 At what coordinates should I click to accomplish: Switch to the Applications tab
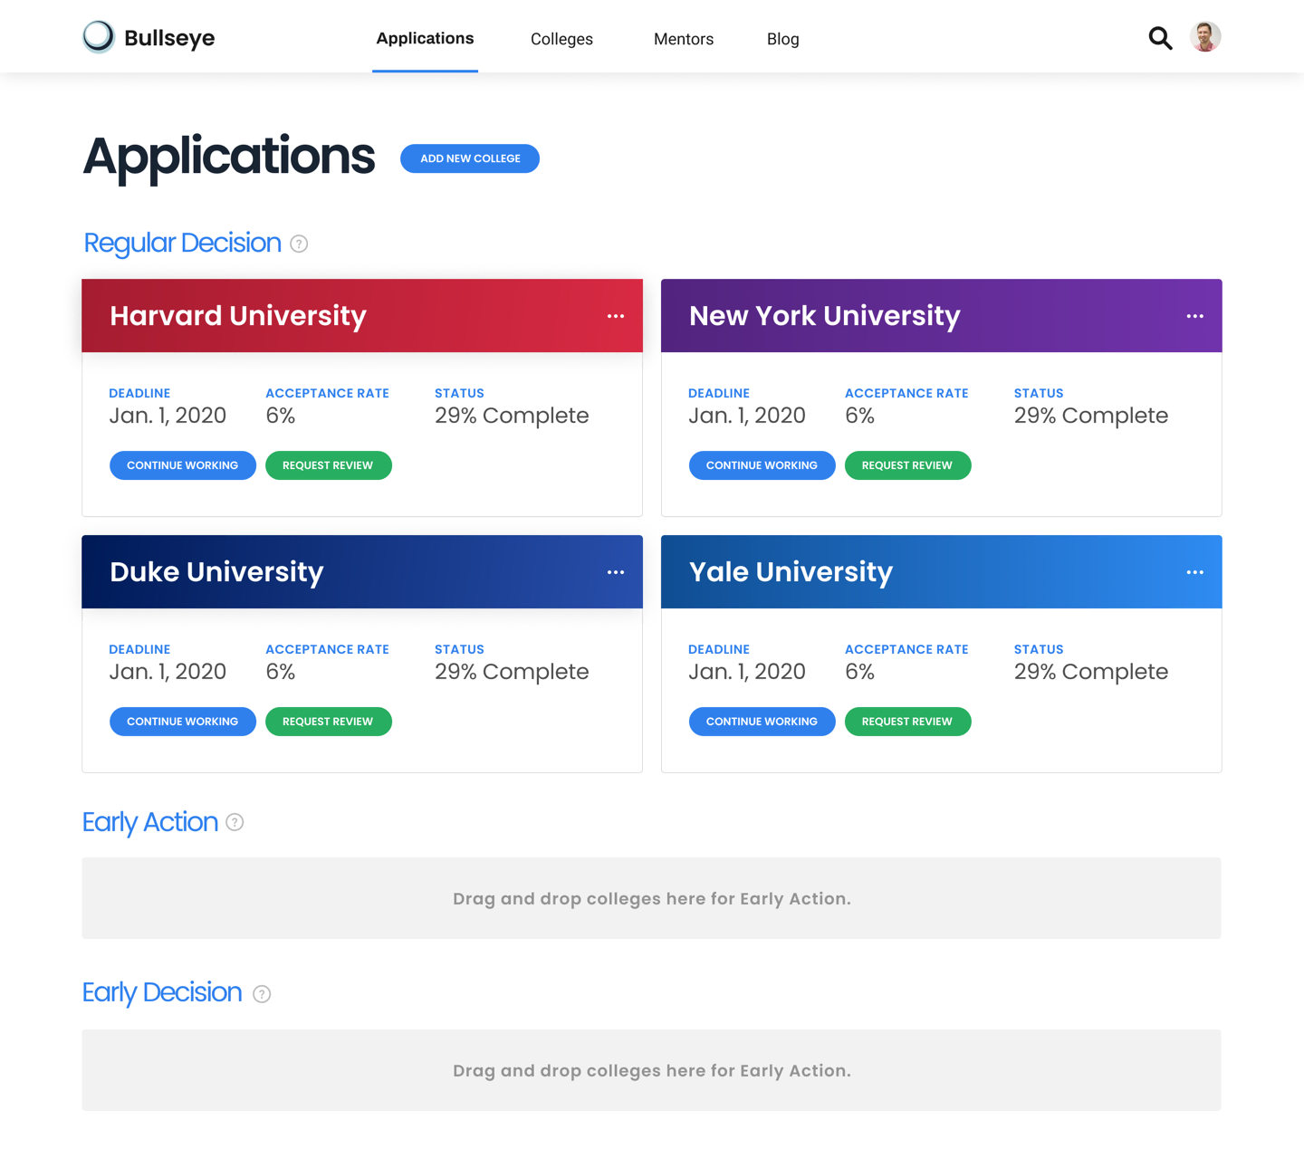coord(425,38)
